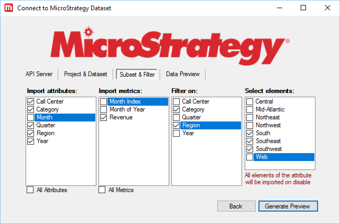340x224 pixels.
Task: Toggle the Revenue metric checkbox
Action: pyautogui.click(x=103, y=117)
